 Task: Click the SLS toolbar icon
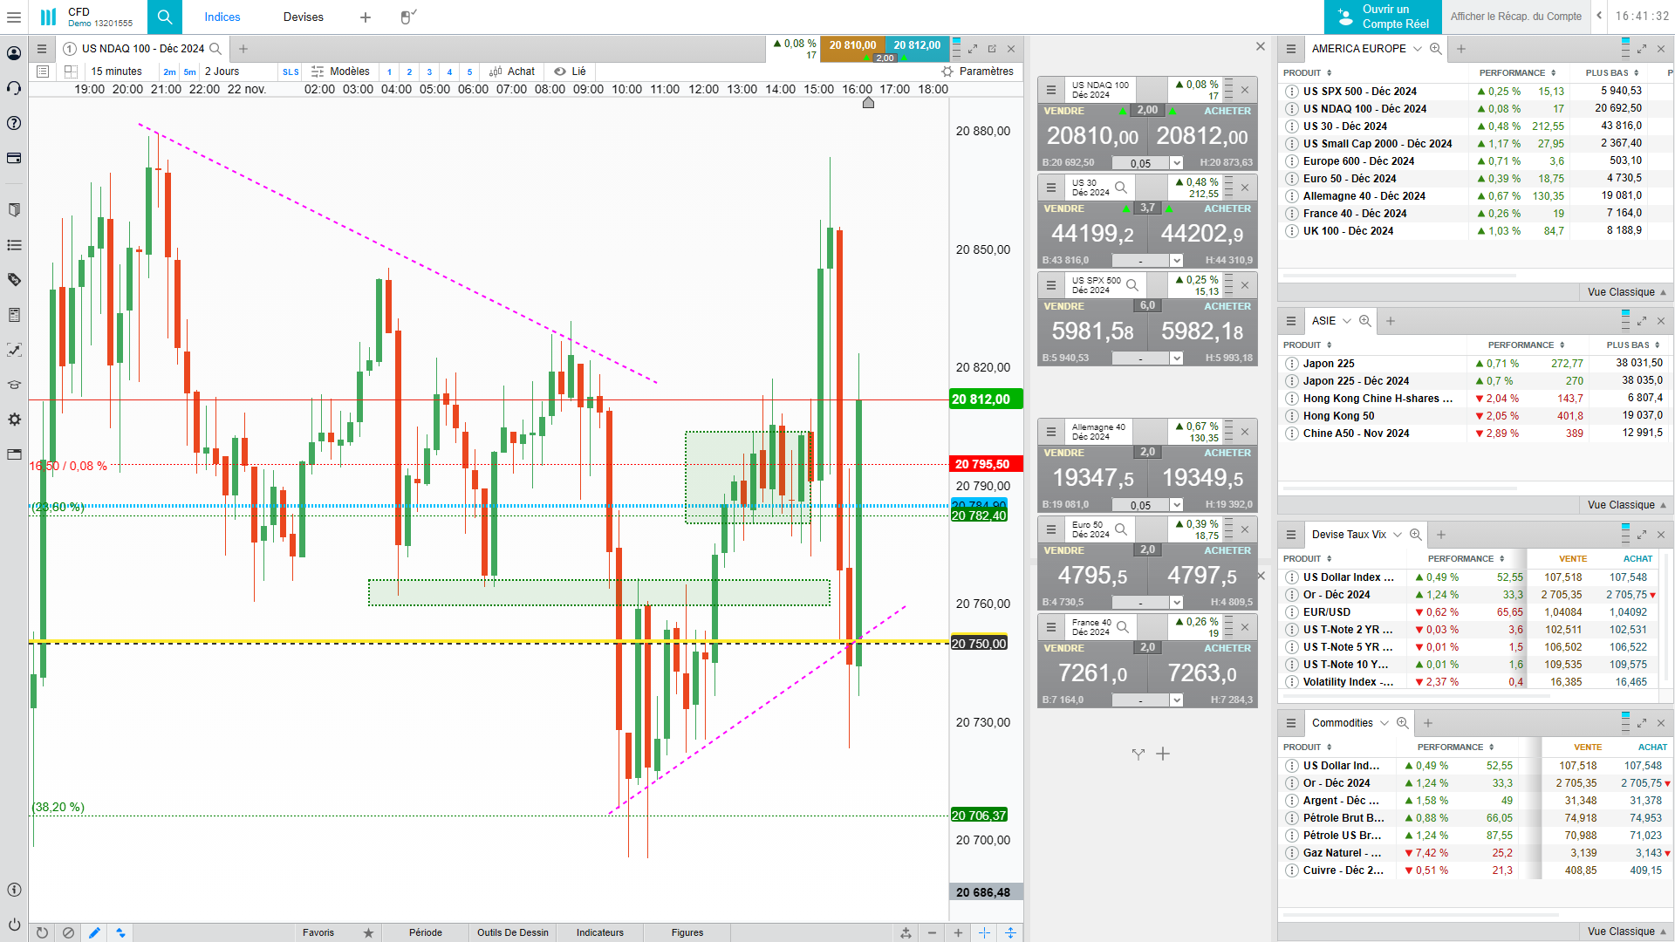[x=291, y=72]
